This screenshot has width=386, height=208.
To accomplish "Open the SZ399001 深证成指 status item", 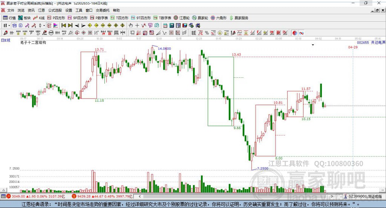I will pyautogui.click(x=363, y=196).
